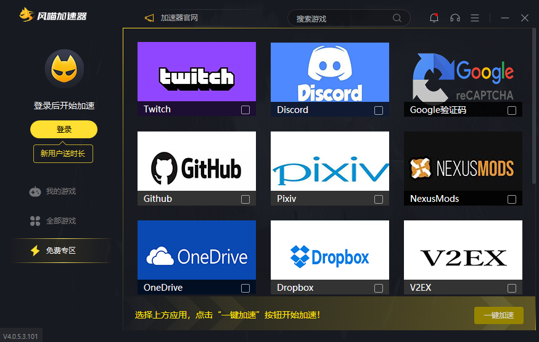Viewport: 539px width, 342px height.
Task: Select the GitHub app thumbnail
Action: point(196,161)
